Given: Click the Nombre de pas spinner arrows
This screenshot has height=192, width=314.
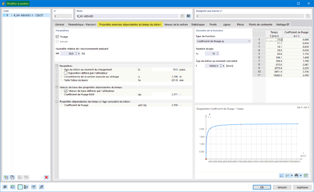Looking at the screenshot, I should click(x=217, y=54).
